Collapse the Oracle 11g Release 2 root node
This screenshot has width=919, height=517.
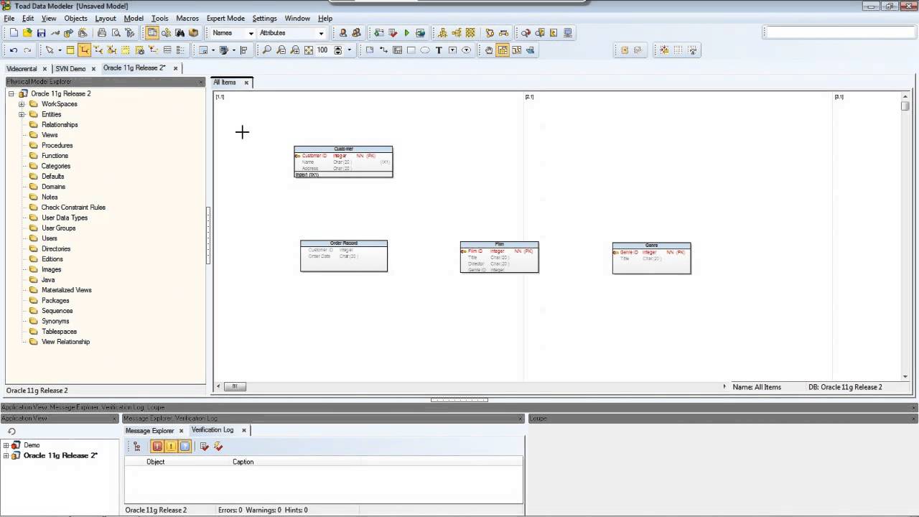[x=11, y=94]
